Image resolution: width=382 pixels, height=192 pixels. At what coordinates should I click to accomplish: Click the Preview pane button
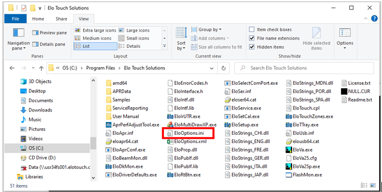(x=50, y=33)
